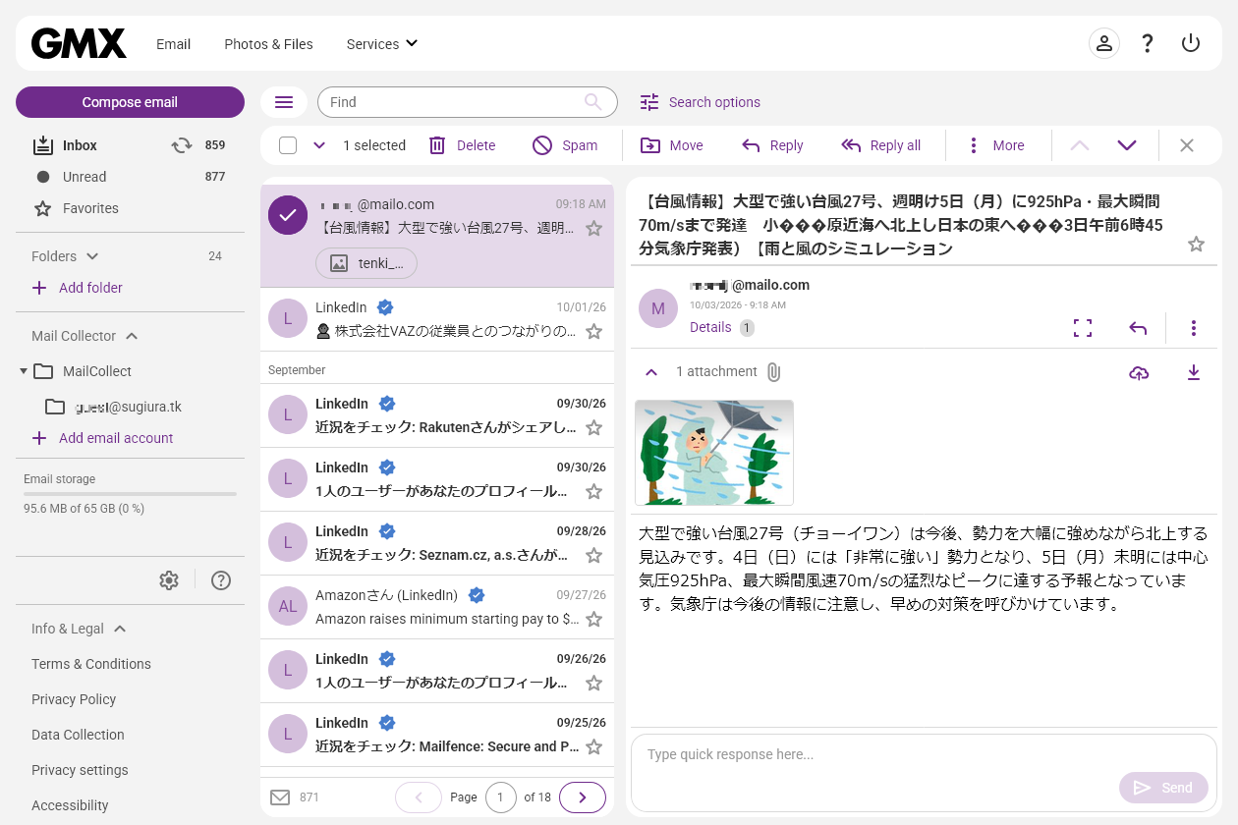Image resolution: width=1238 pixels, height=825 pixels.
Task: Download the attachment
Action: 1194,372
